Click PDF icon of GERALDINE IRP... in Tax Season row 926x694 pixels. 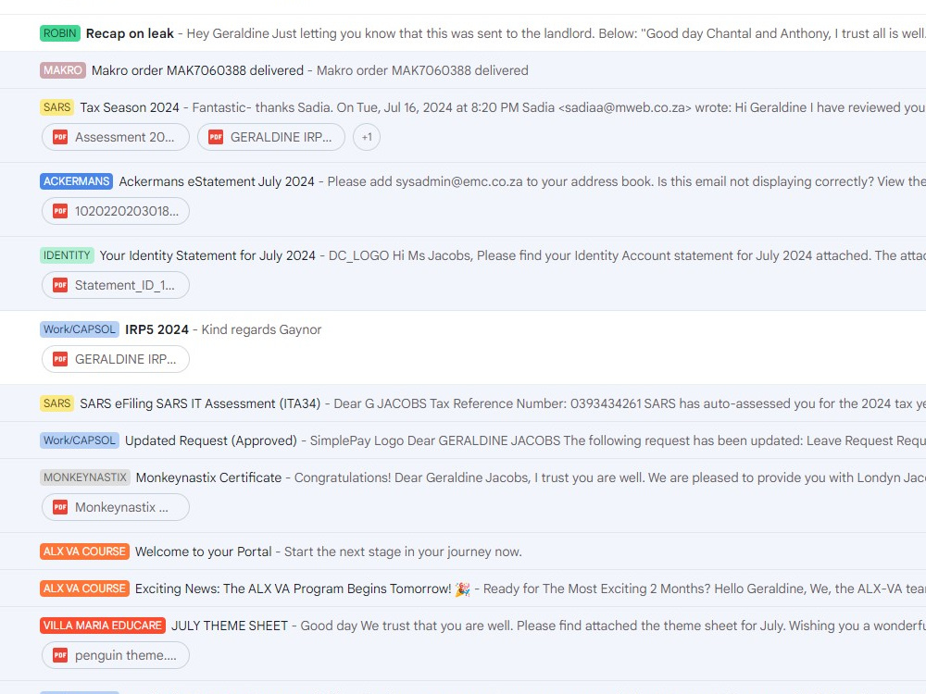tap(216, 137)
